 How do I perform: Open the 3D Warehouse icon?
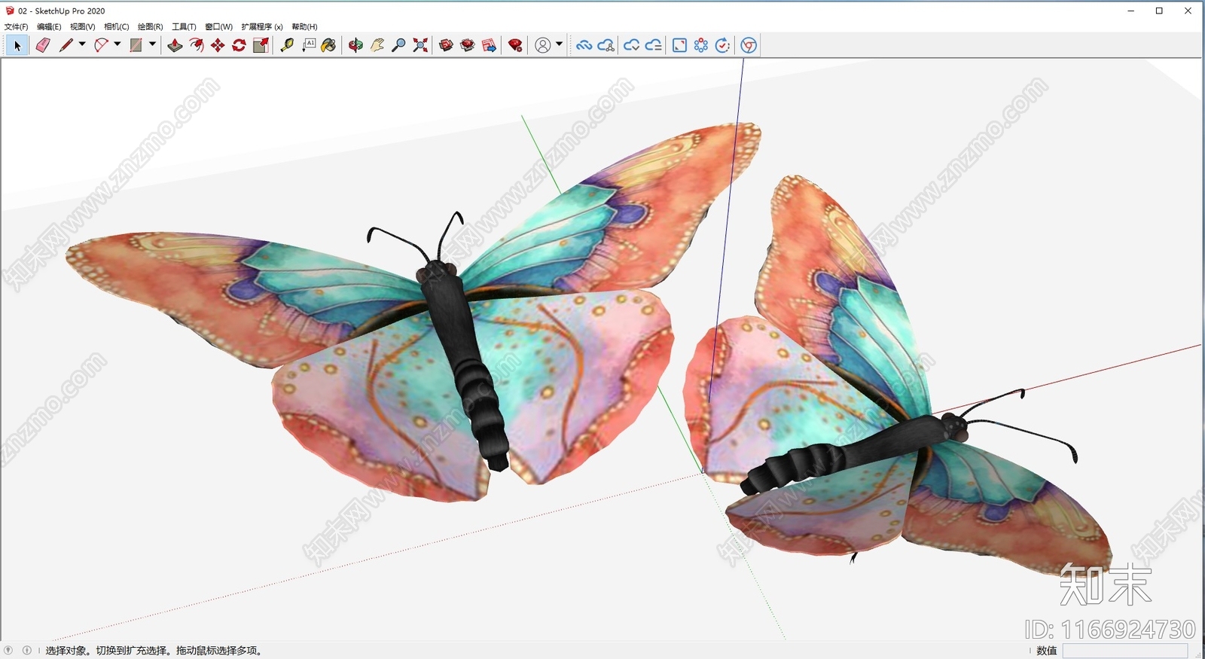point(446,45)
